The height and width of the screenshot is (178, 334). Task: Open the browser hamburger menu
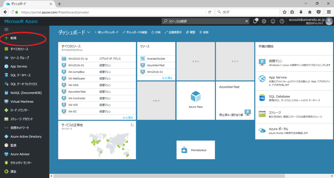pos(329,12)
